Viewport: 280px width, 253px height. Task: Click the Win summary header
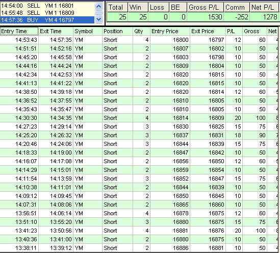click(138, 7)
